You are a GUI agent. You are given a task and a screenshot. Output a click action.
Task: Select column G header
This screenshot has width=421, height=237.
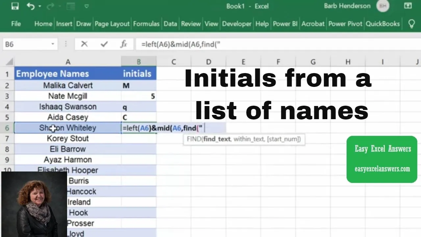(x=313, y=62)
